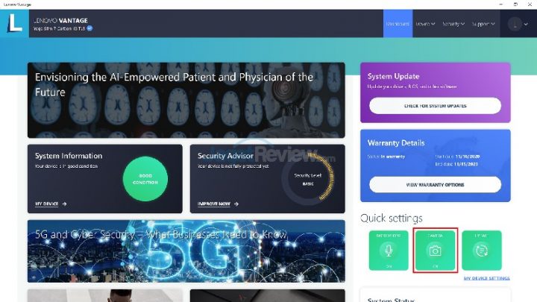The width and height of the screenshot is (537, 302).
Task: Click the arrow next to Improve Now
Action: (x=236, y=204)
